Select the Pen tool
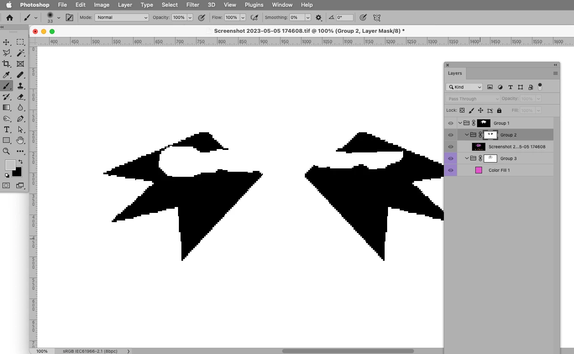574x354 pixels. [20, 119]
